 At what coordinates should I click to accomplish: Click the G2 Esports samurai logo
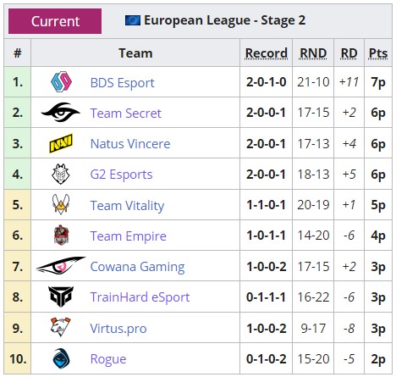(61, 174)
